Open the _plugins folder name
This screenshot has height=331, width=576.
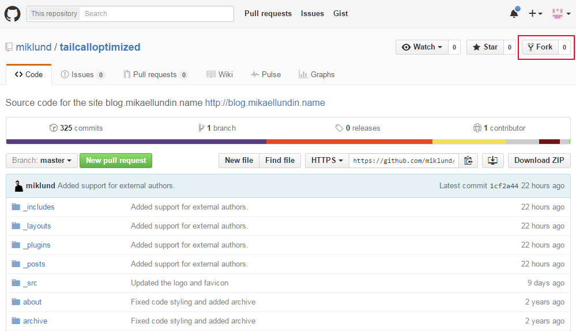tap(36, 245)
